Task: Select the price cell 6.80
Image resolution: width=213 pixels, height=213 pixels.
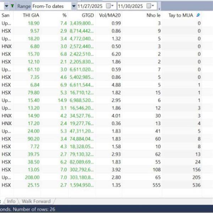Action: [35, 47]
